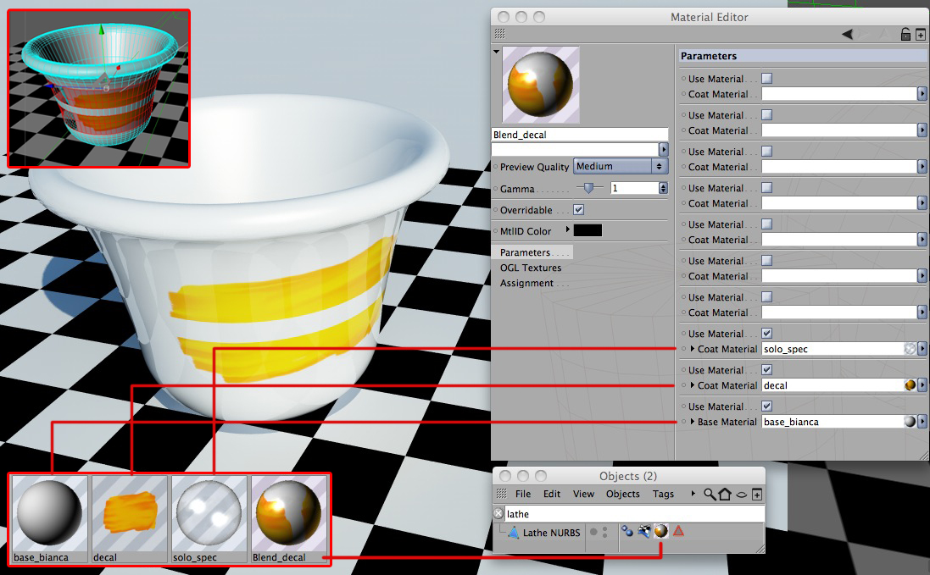Clear the lathe search filter
Screen dimensions: 930x575
[x=498, y=513]
